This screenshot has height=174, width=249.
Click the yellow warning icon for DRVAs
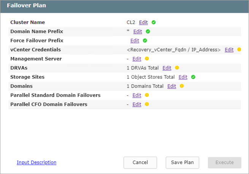(177, 68)
